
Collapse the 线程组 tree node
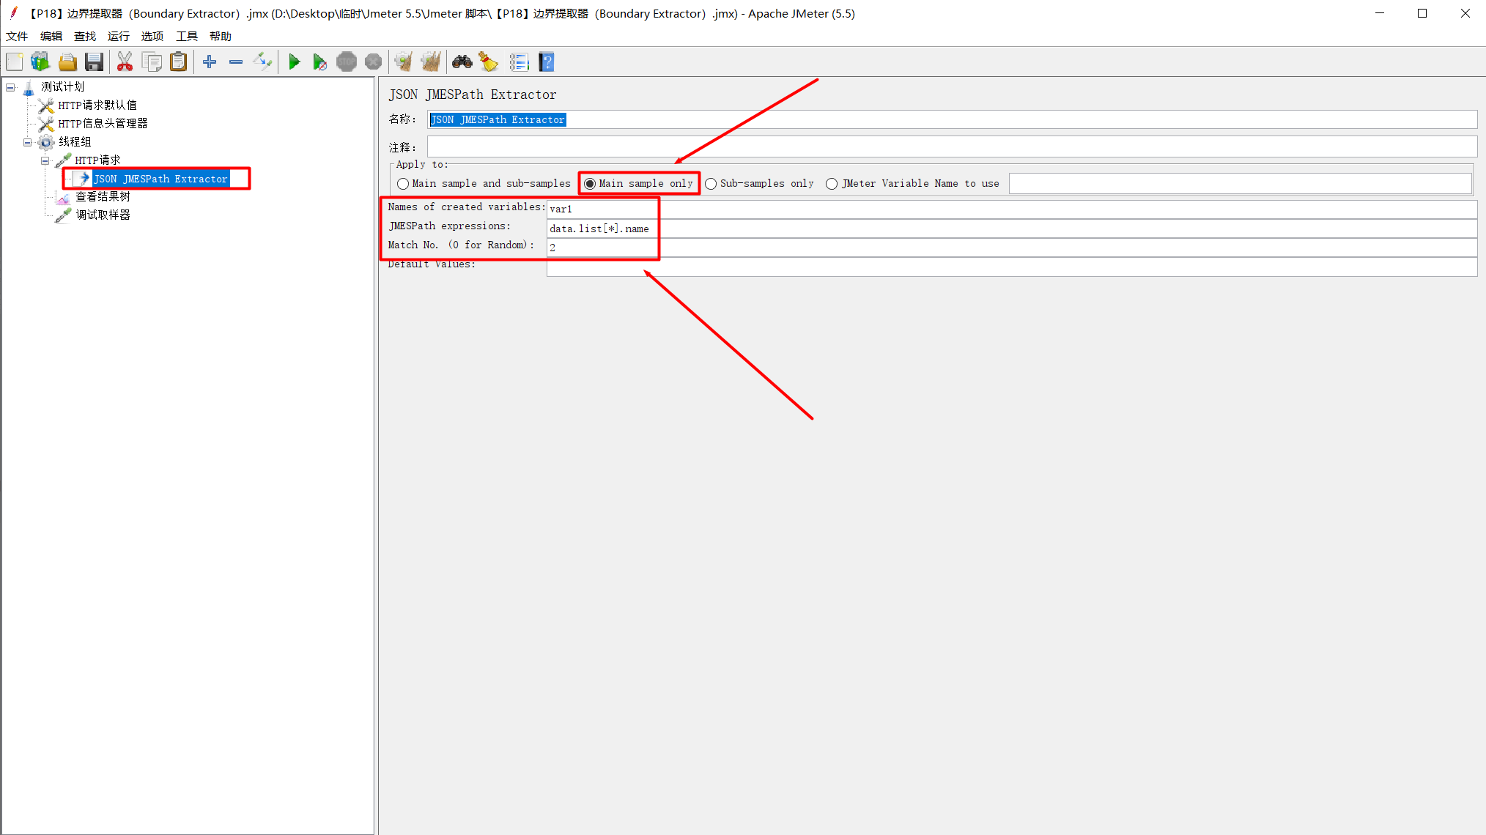28,142
